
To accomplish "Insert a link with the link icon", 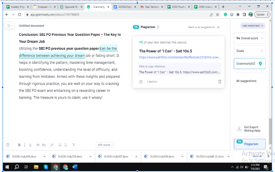I will click(x=52, y=145).
